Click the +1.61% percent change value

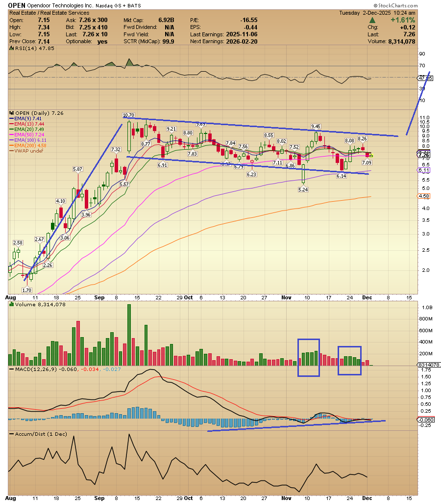[403, 20]
